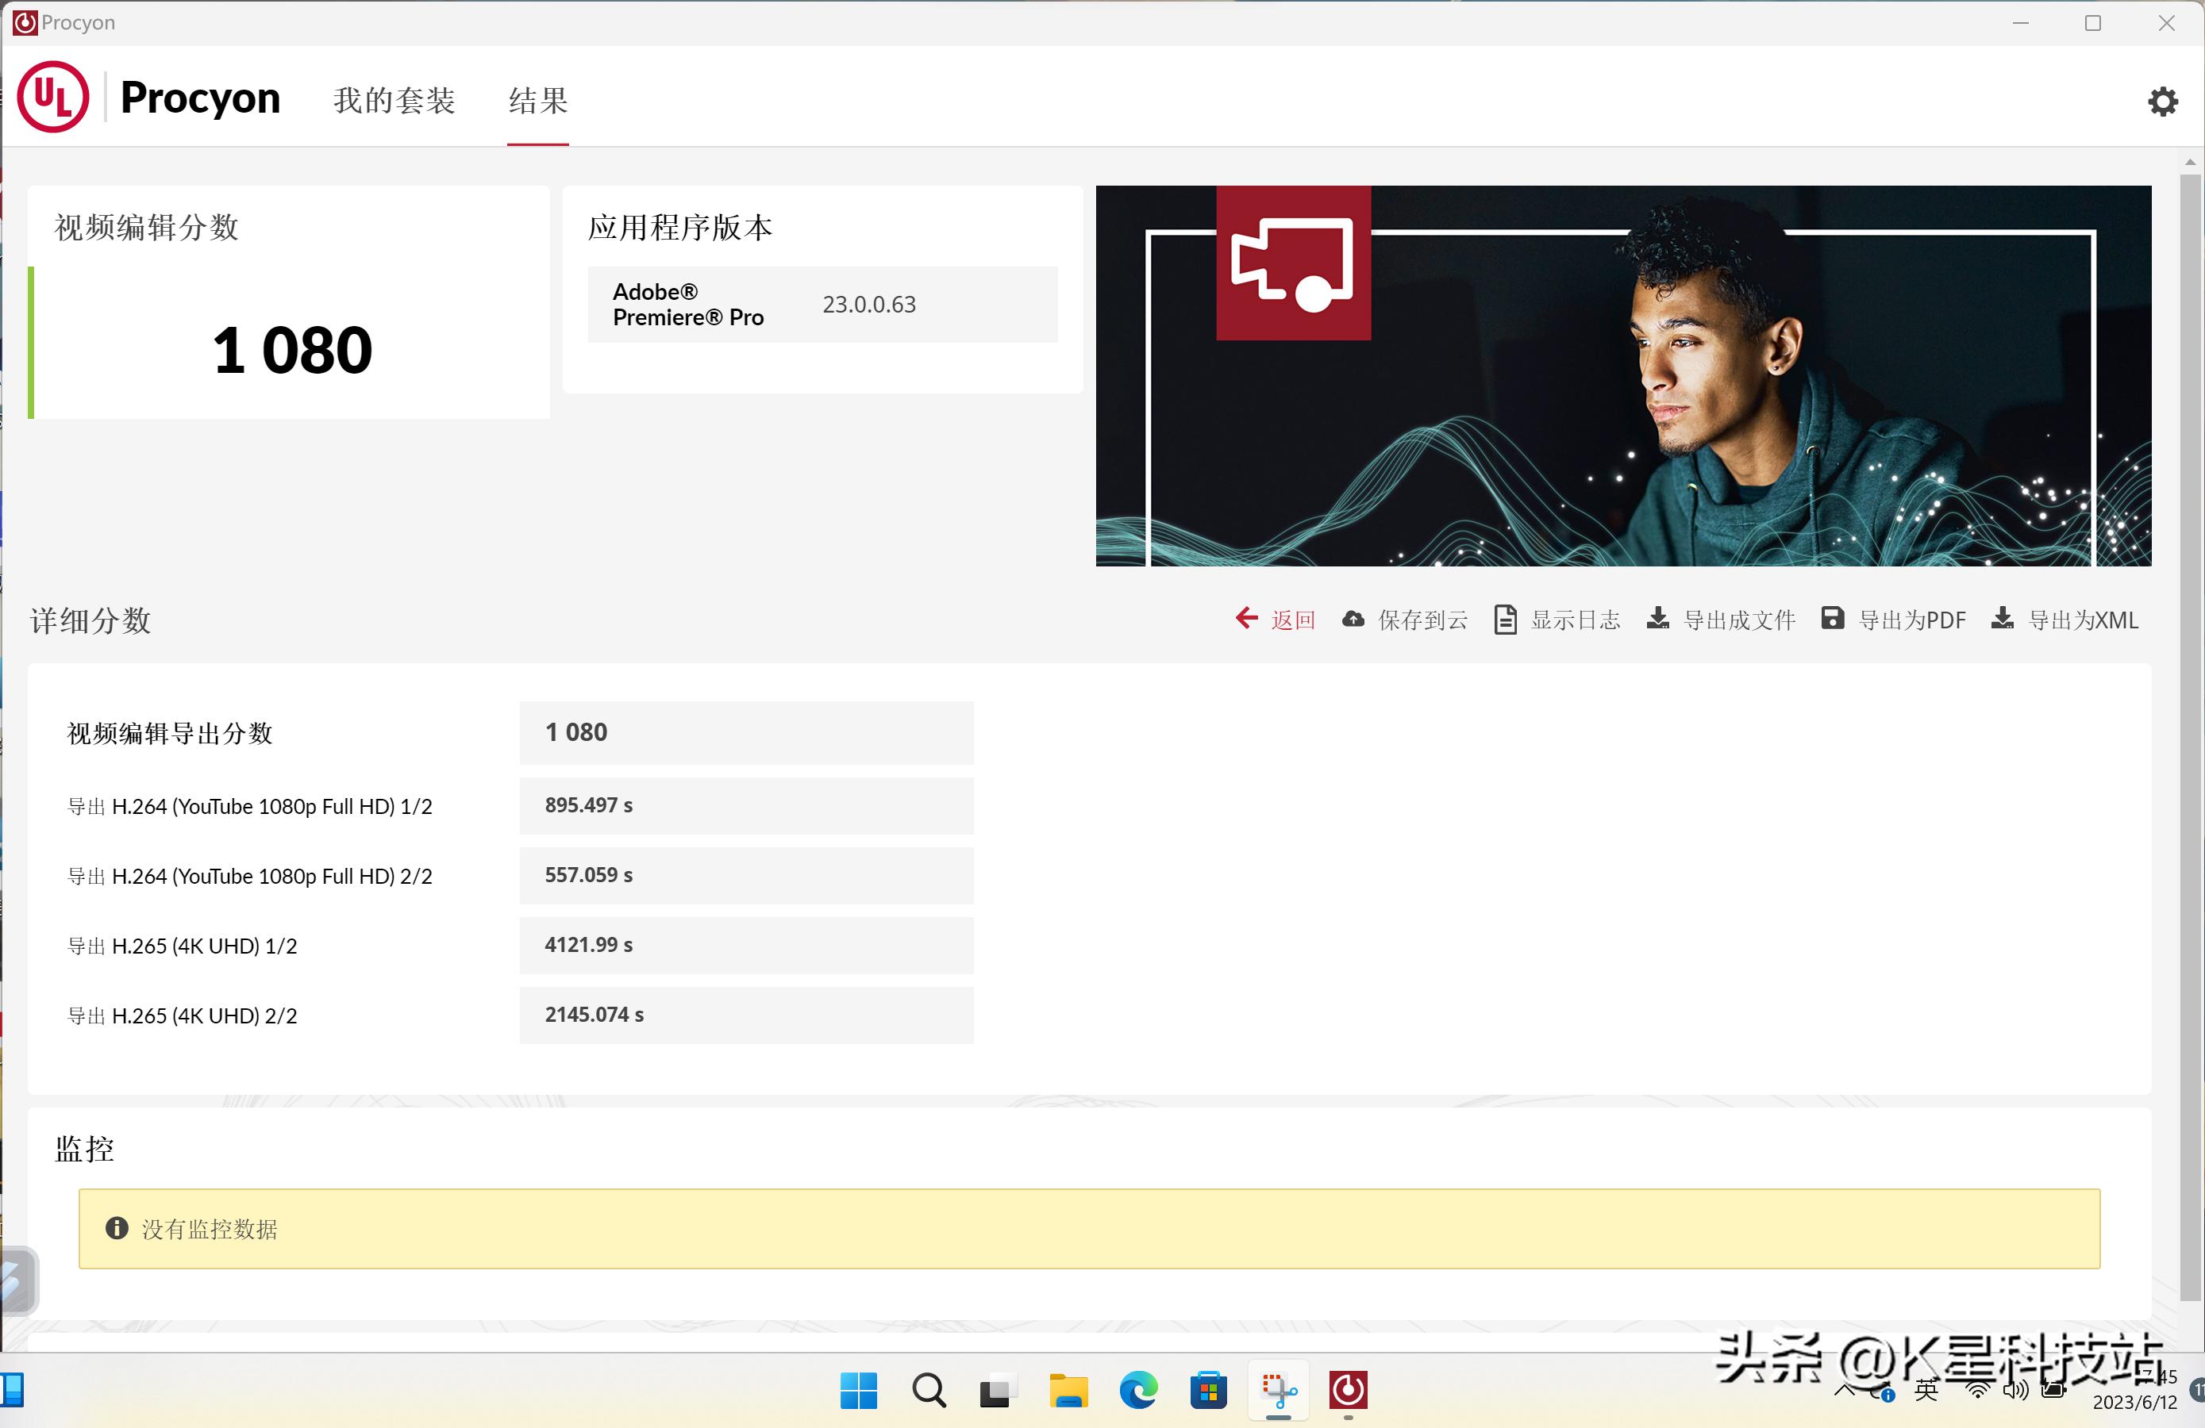Screen dimensions: 2205x1428
Task: Click the Windows Start button
Action: click(858, 1390)
